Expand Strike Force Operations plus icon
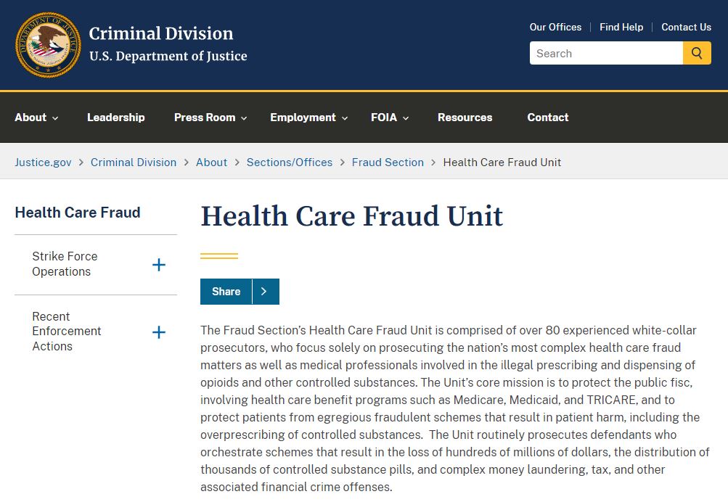 (x=159, y=265)
